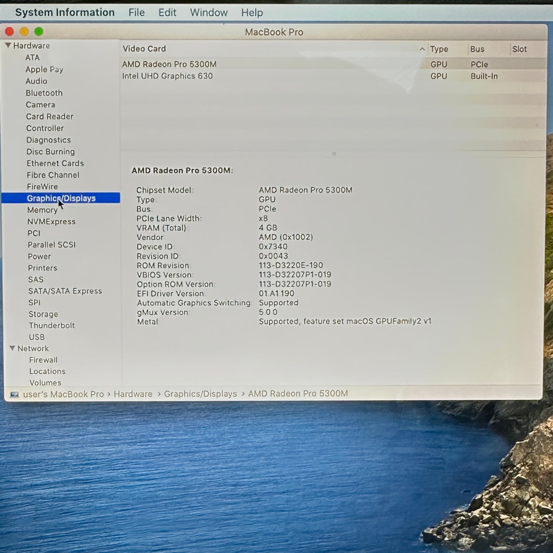Screen dimensions: 553x553
Task: Select Apple Pay in the sidebar
Action: [44, 69]
